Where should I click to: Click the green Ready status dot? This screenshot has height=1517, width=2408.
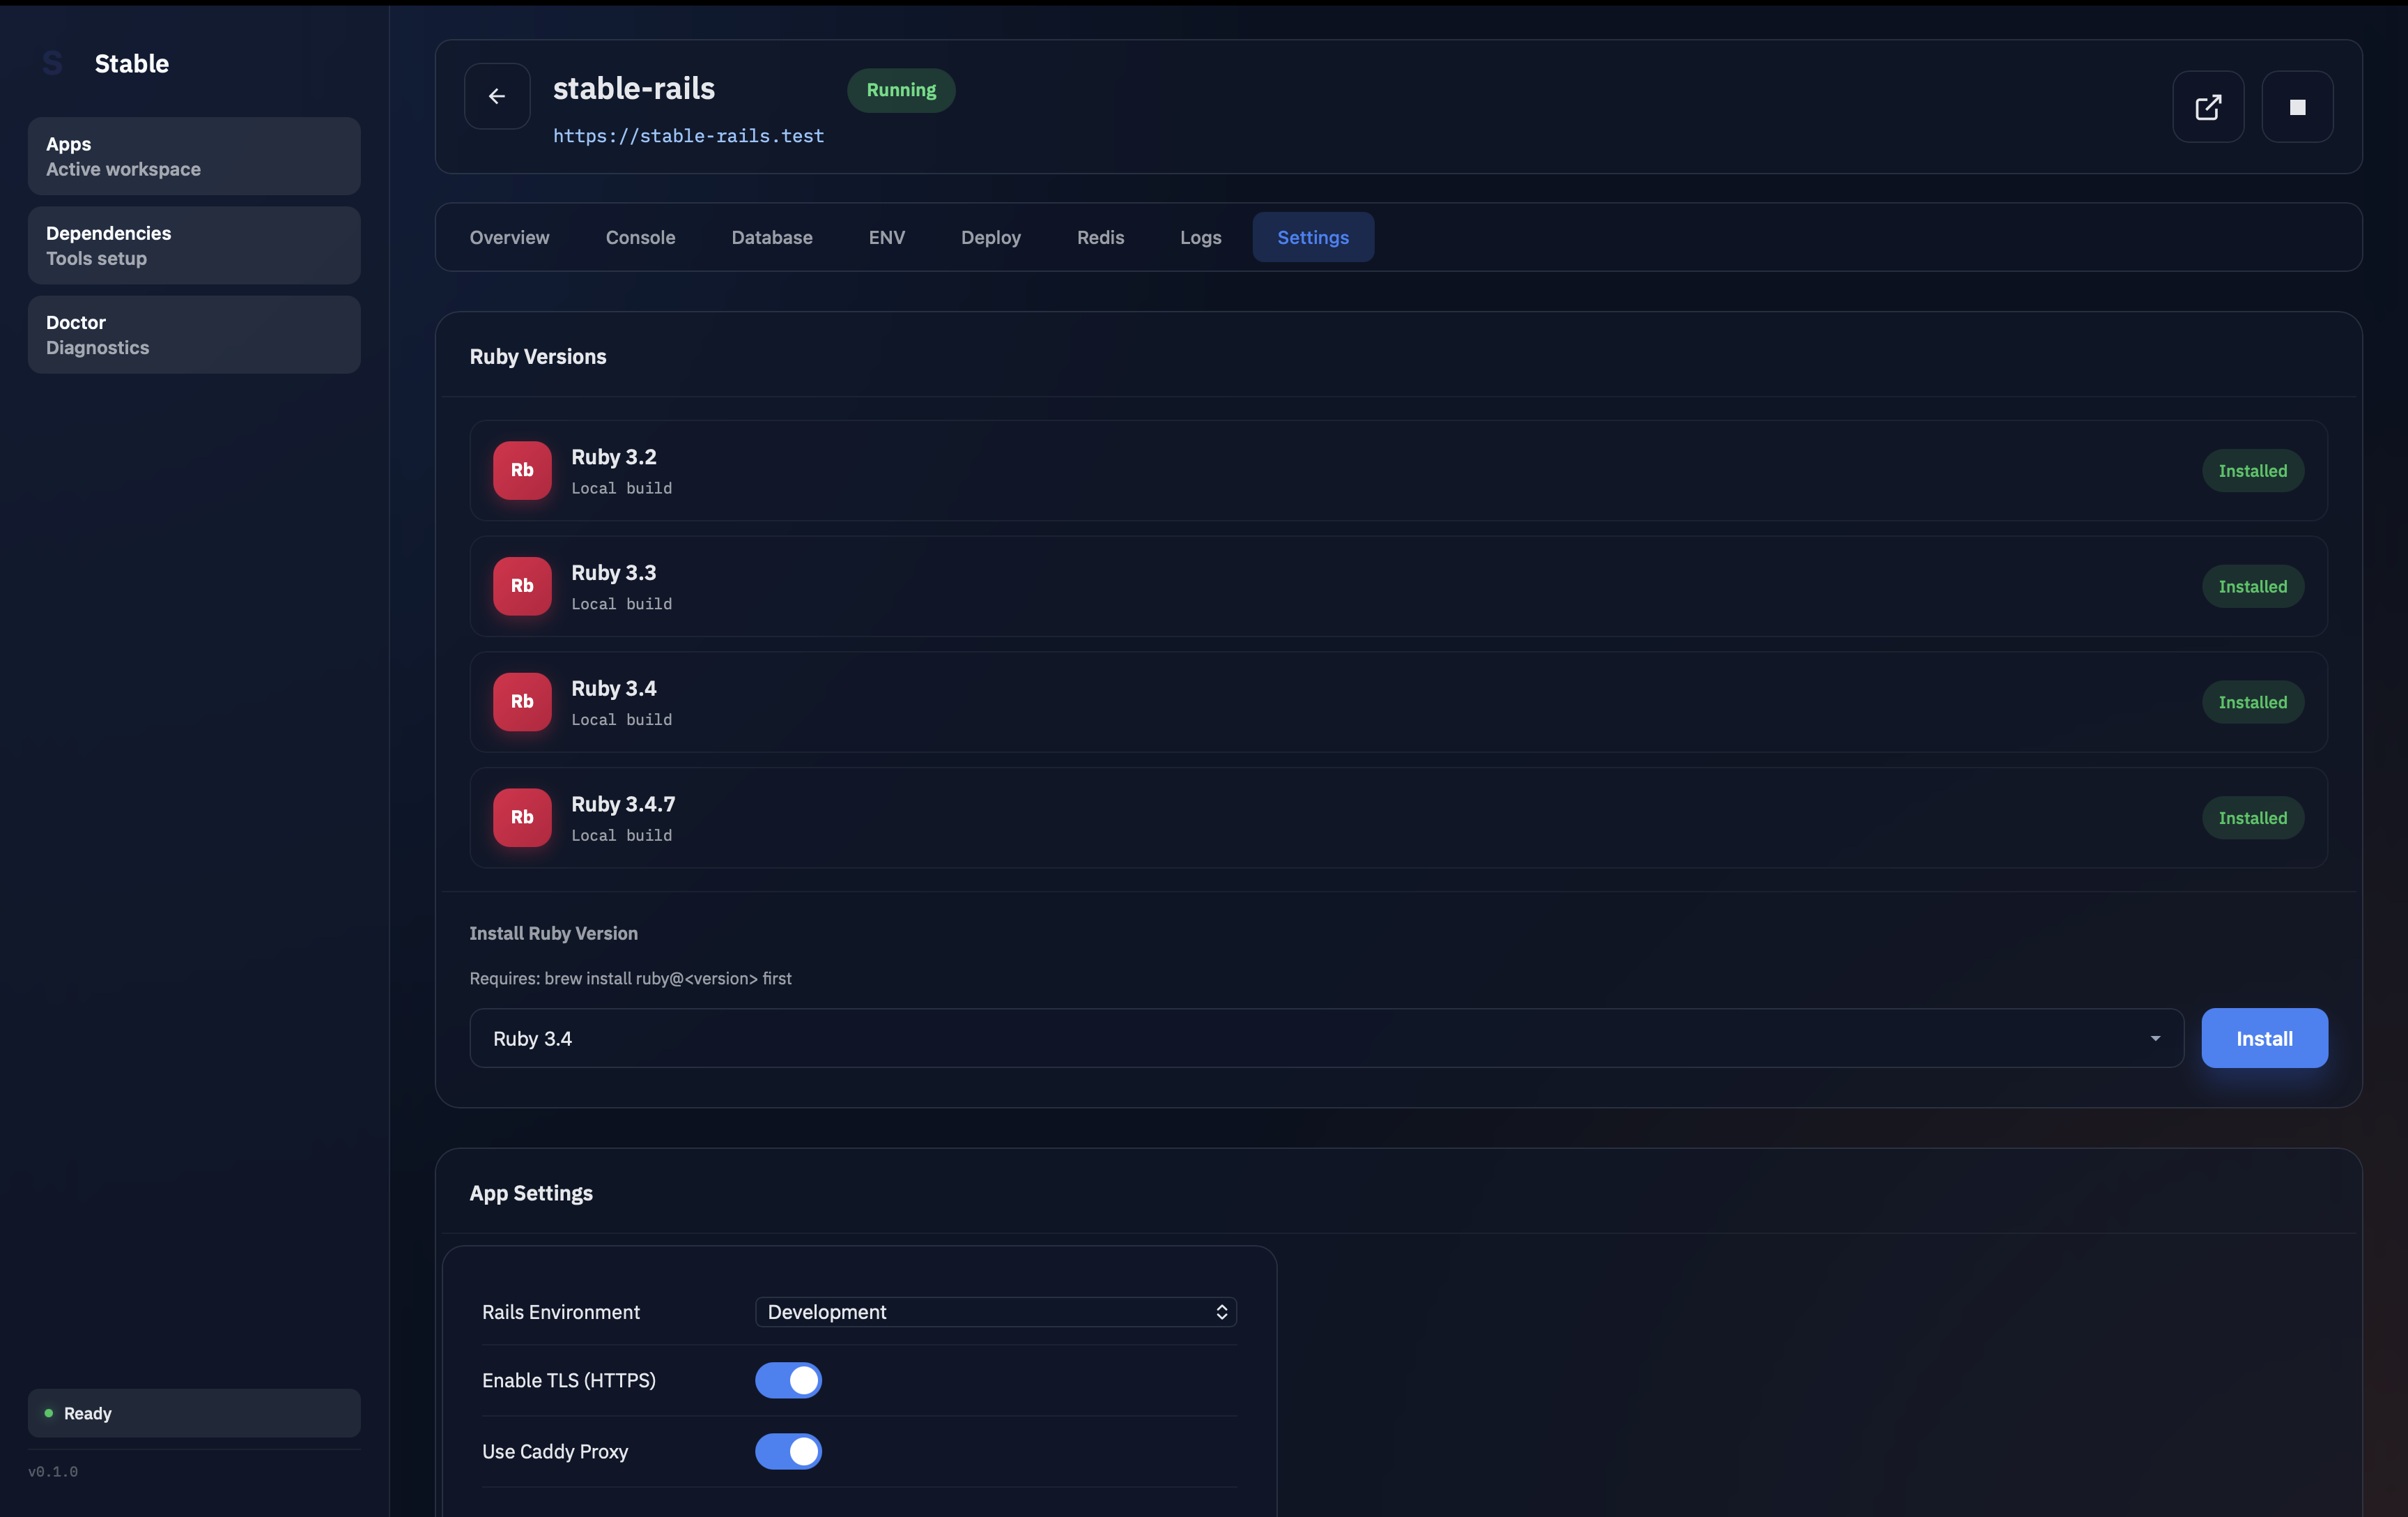[x=49, y=1413]
